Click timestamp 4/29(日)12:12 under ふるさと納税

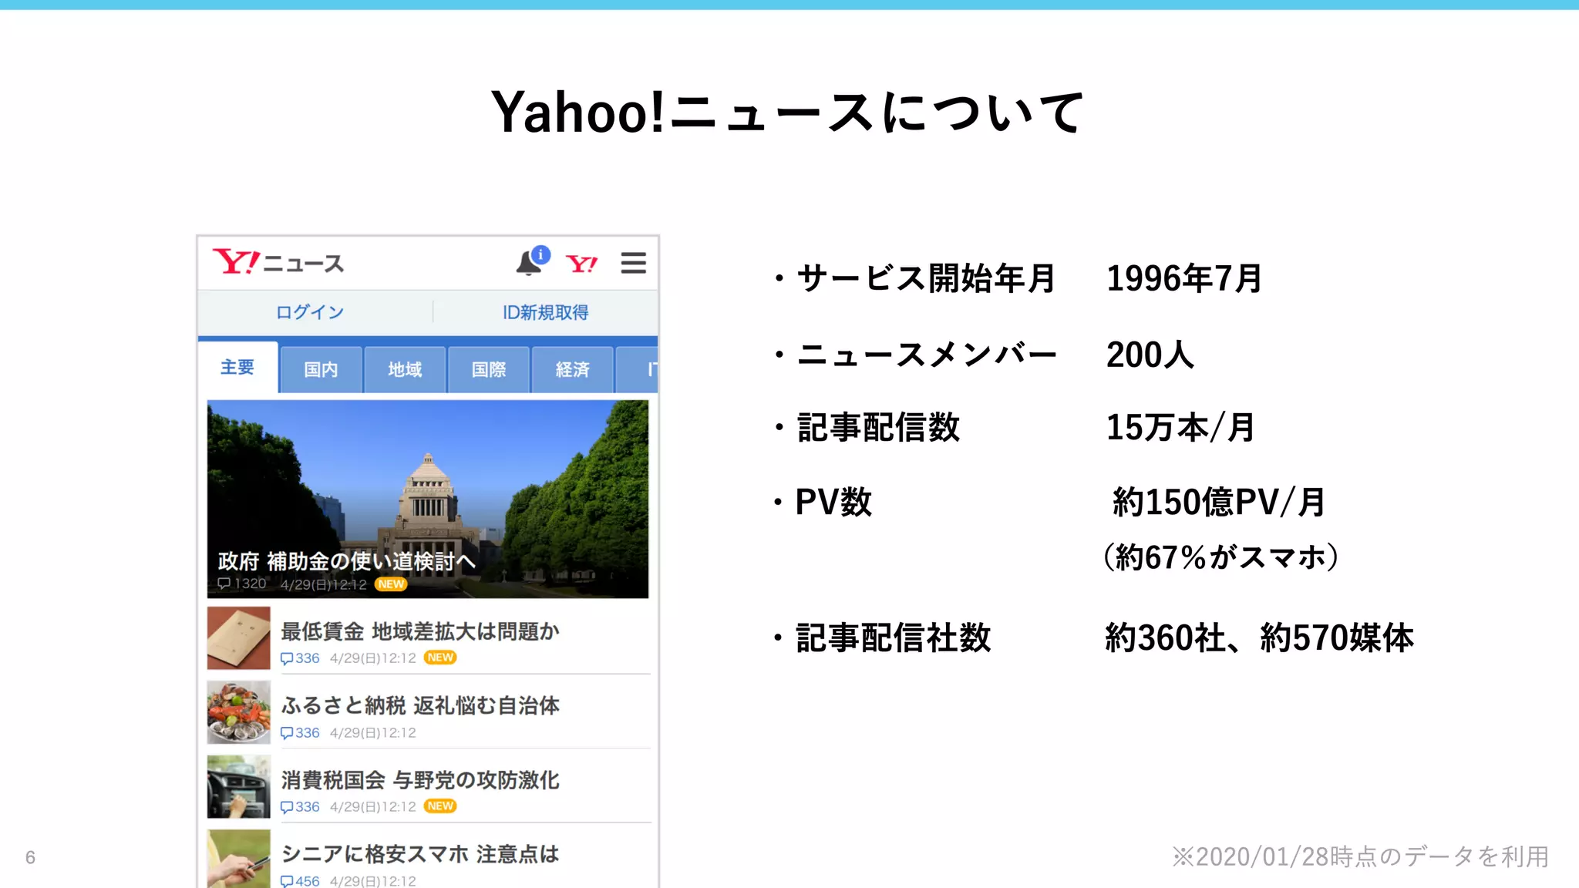coord(372,733)
